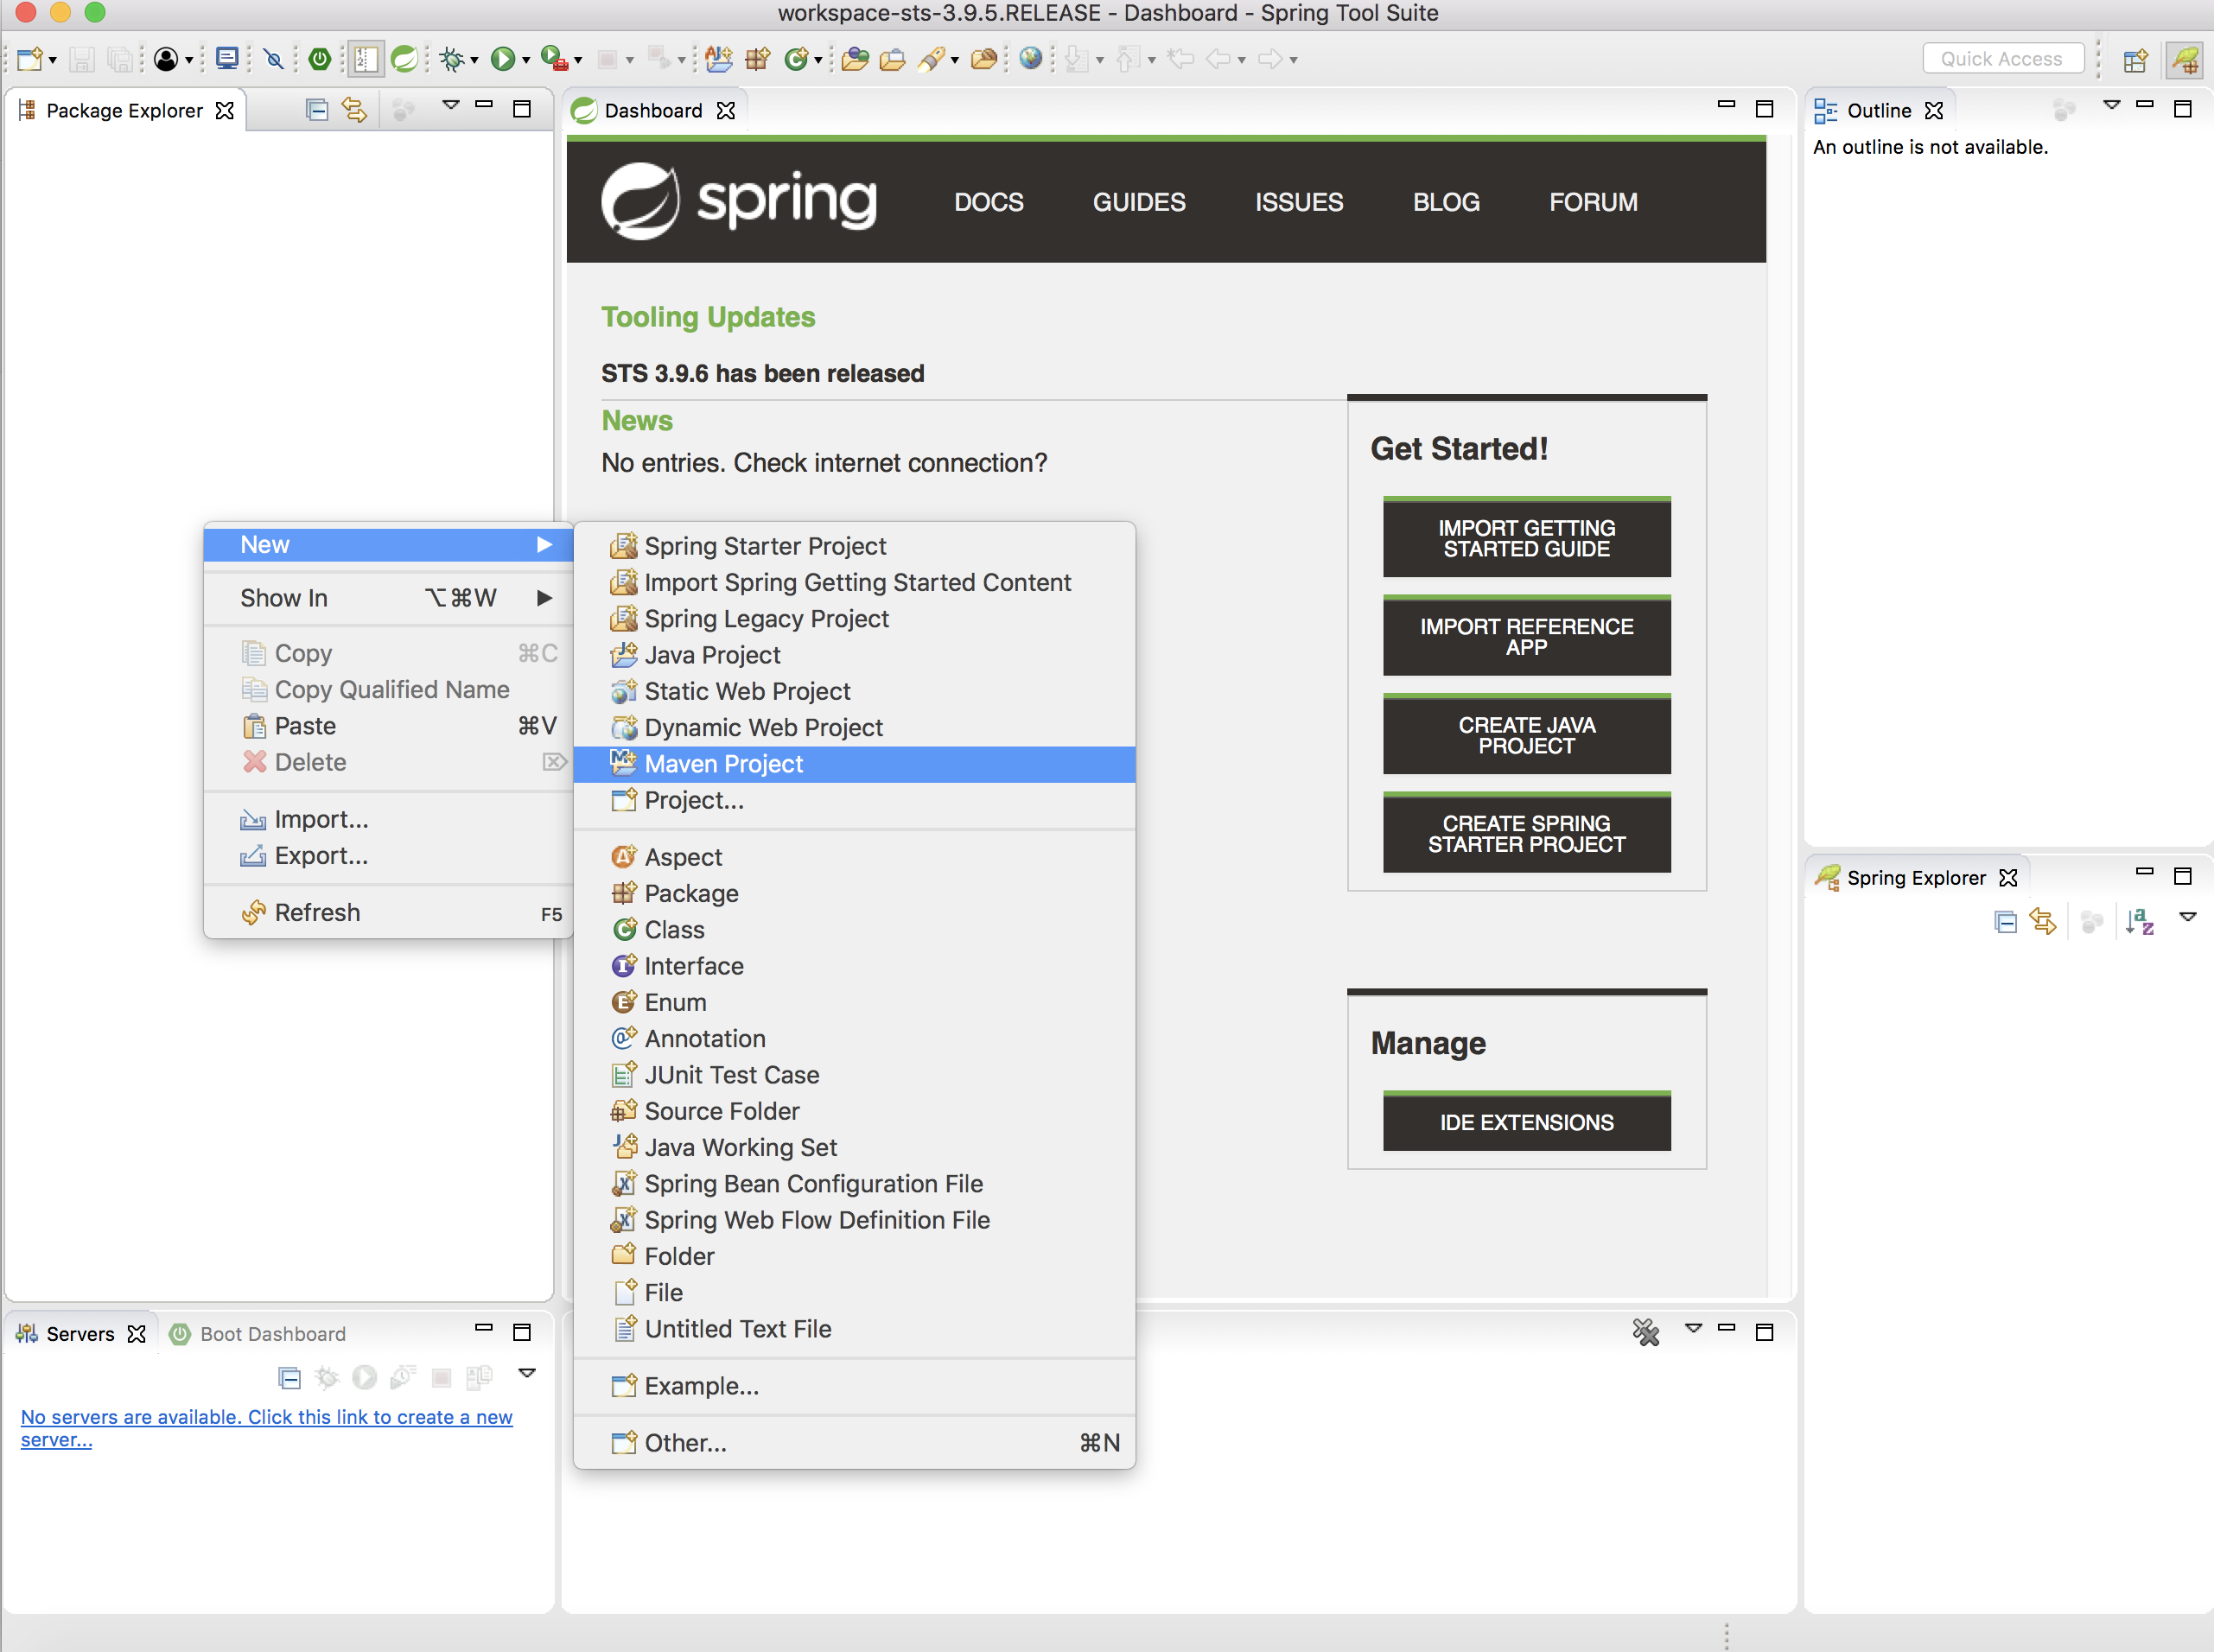
Task: Open Spring Explorer view menu triangle
Action: click(x=2187, y=917)
